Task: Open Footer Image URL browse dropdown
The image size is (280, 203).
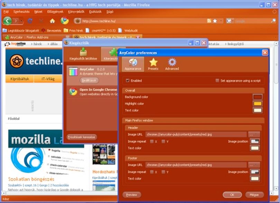Action: [x=254, y=165]
